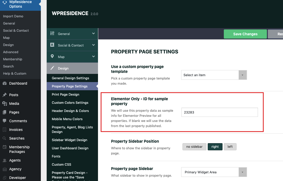Open Map link in WordPress sidebar
Screen dimensions: 283x181
click(6, 38)
